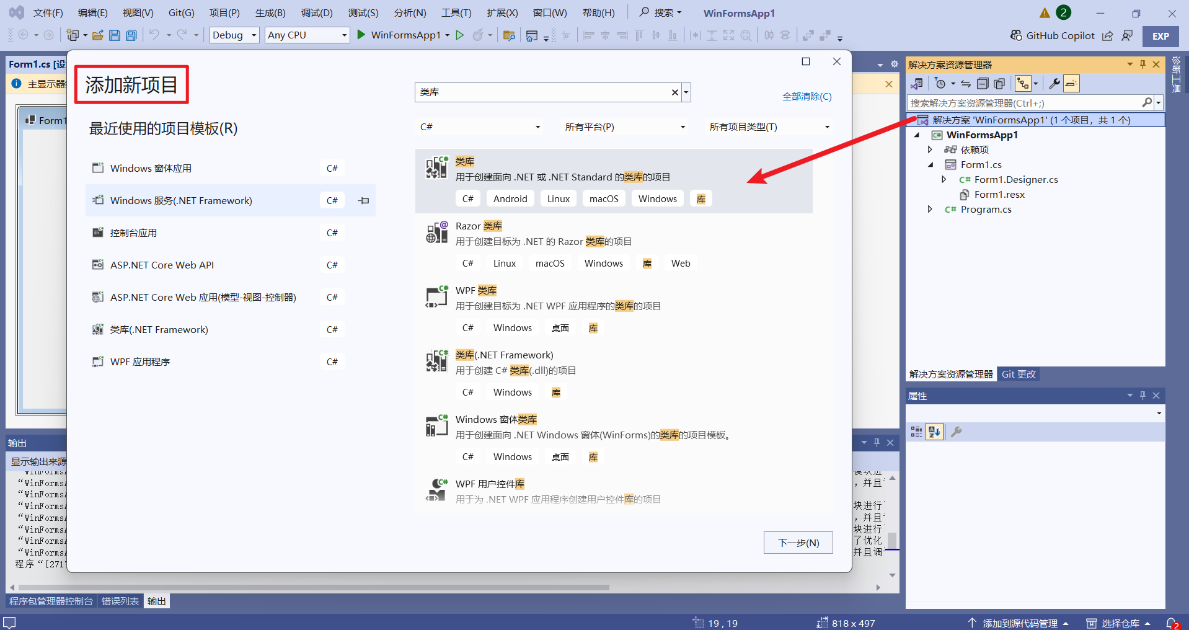The width and height of the screenshot is (1189, 630).
Task: Click the 全部清除(C) link
Action: click(807, 97)
